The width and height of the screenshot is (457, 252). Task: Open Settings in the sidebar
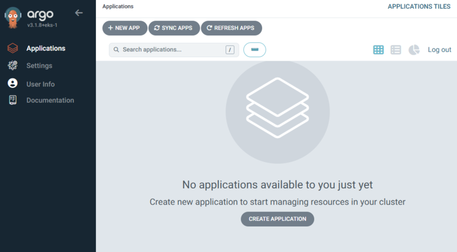[x=39, y=66]
